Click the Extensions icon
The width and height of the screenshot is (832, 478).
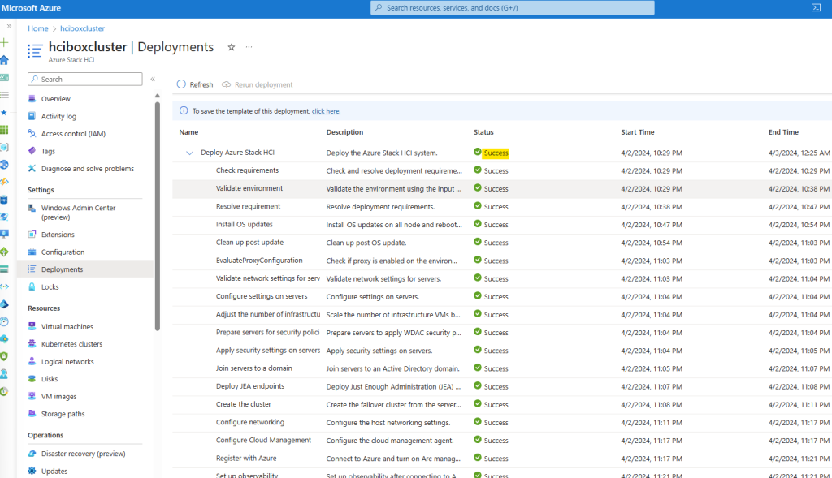coord(32,235)
